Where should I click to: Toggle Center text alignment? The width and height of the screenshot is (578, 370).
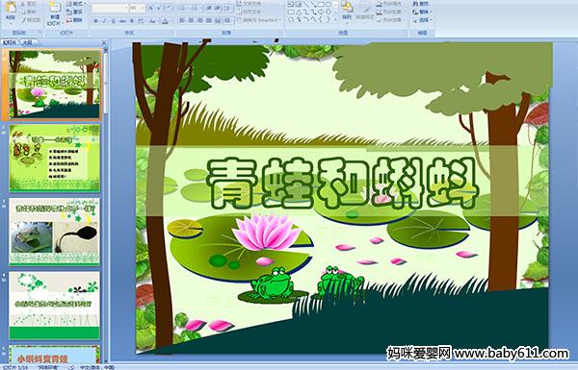(191, 20)
